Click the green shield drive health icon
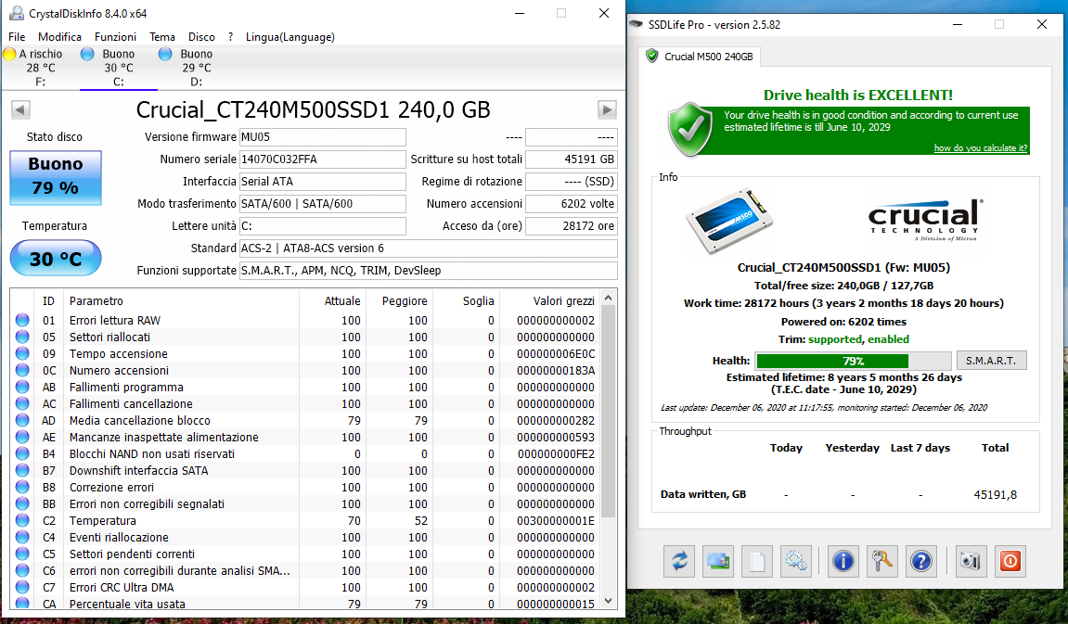The height and width of the screenshot is (624, 1068). pos(690,129)
